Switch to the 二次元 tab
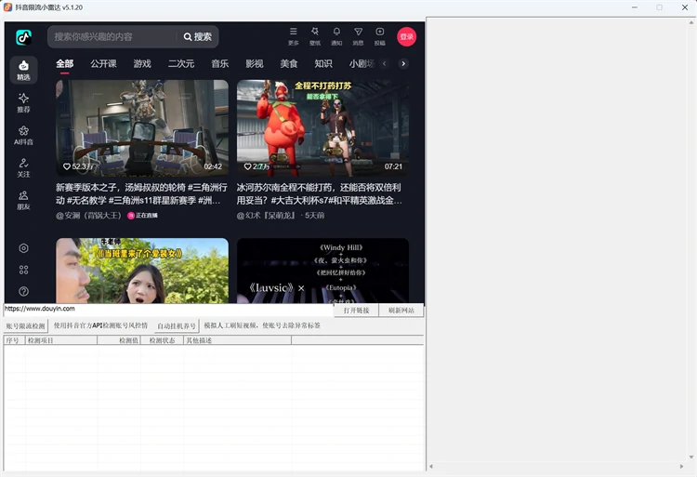The width and height of the screenshot is (697, 477). pos(181,63)
